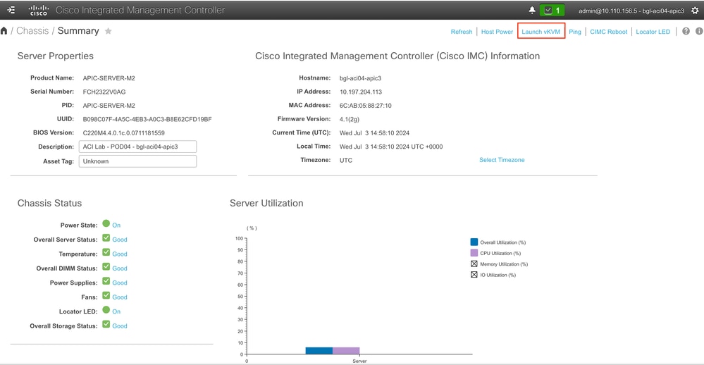Click the Asset Tag input field

[x=137, y=161]
